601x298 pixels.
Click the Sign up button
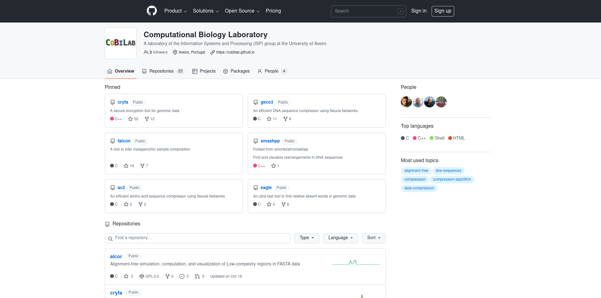click(x=443, y=11)
